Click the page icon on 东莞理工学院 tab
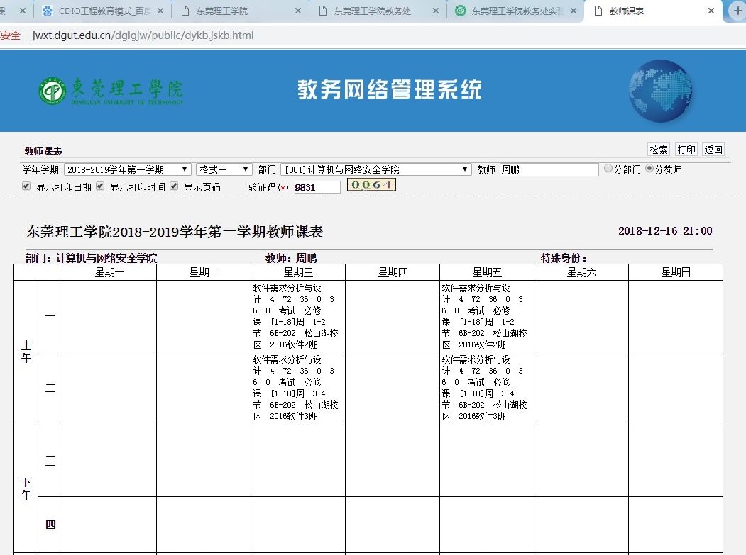 tap(185, 11)
